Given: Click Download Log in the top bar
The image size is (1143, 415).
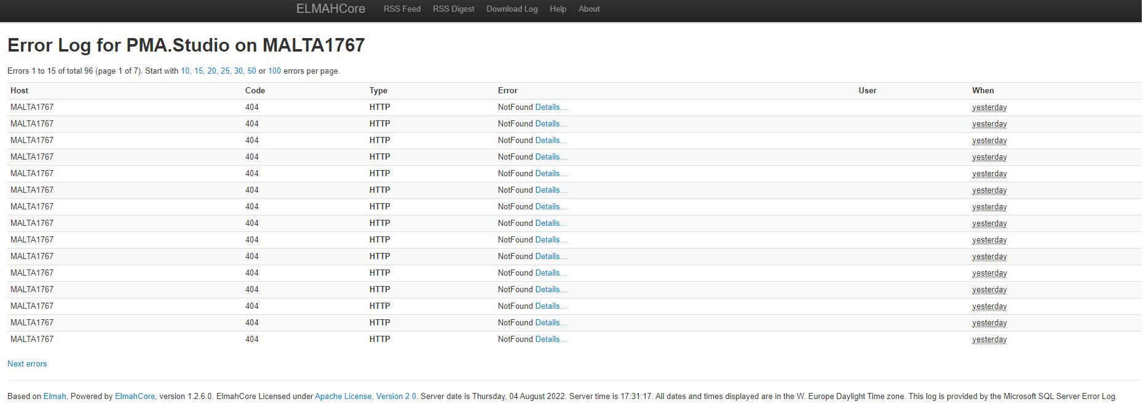Looking at the screenshot, I should coord(512,9).
